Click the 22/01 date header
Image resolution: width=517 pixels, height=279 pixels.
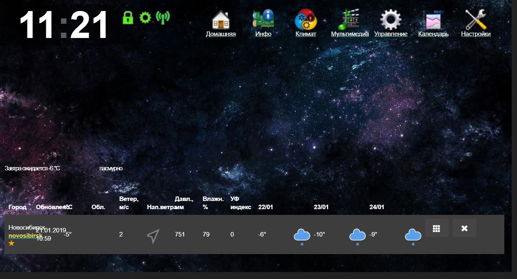pyautogui.click(x=266, y=207)
